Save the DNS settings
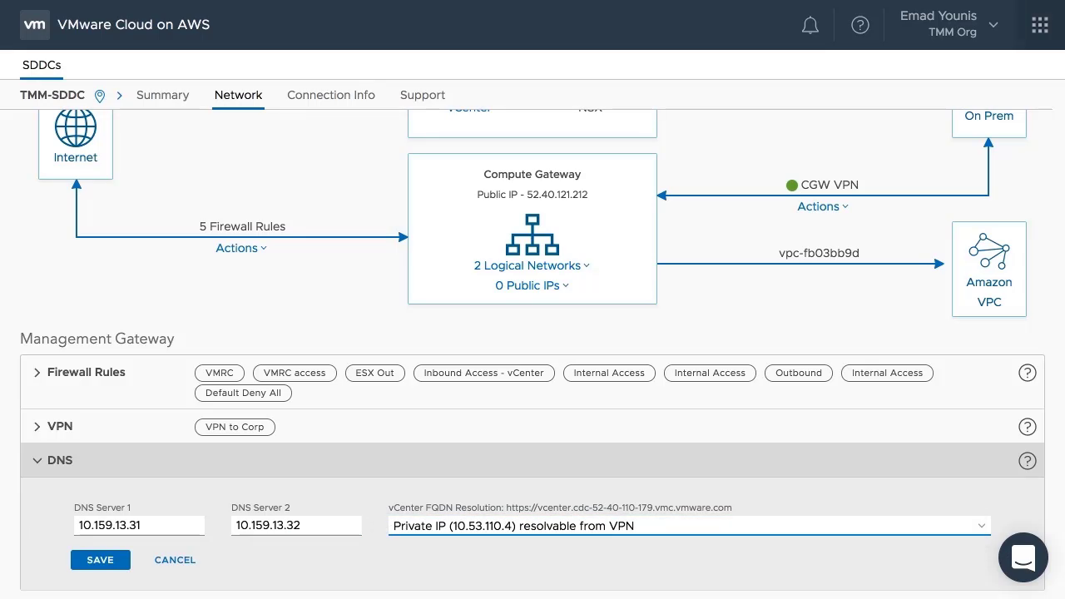Image resolution: width=1065 pixels, height=599 pixels. 101,560
